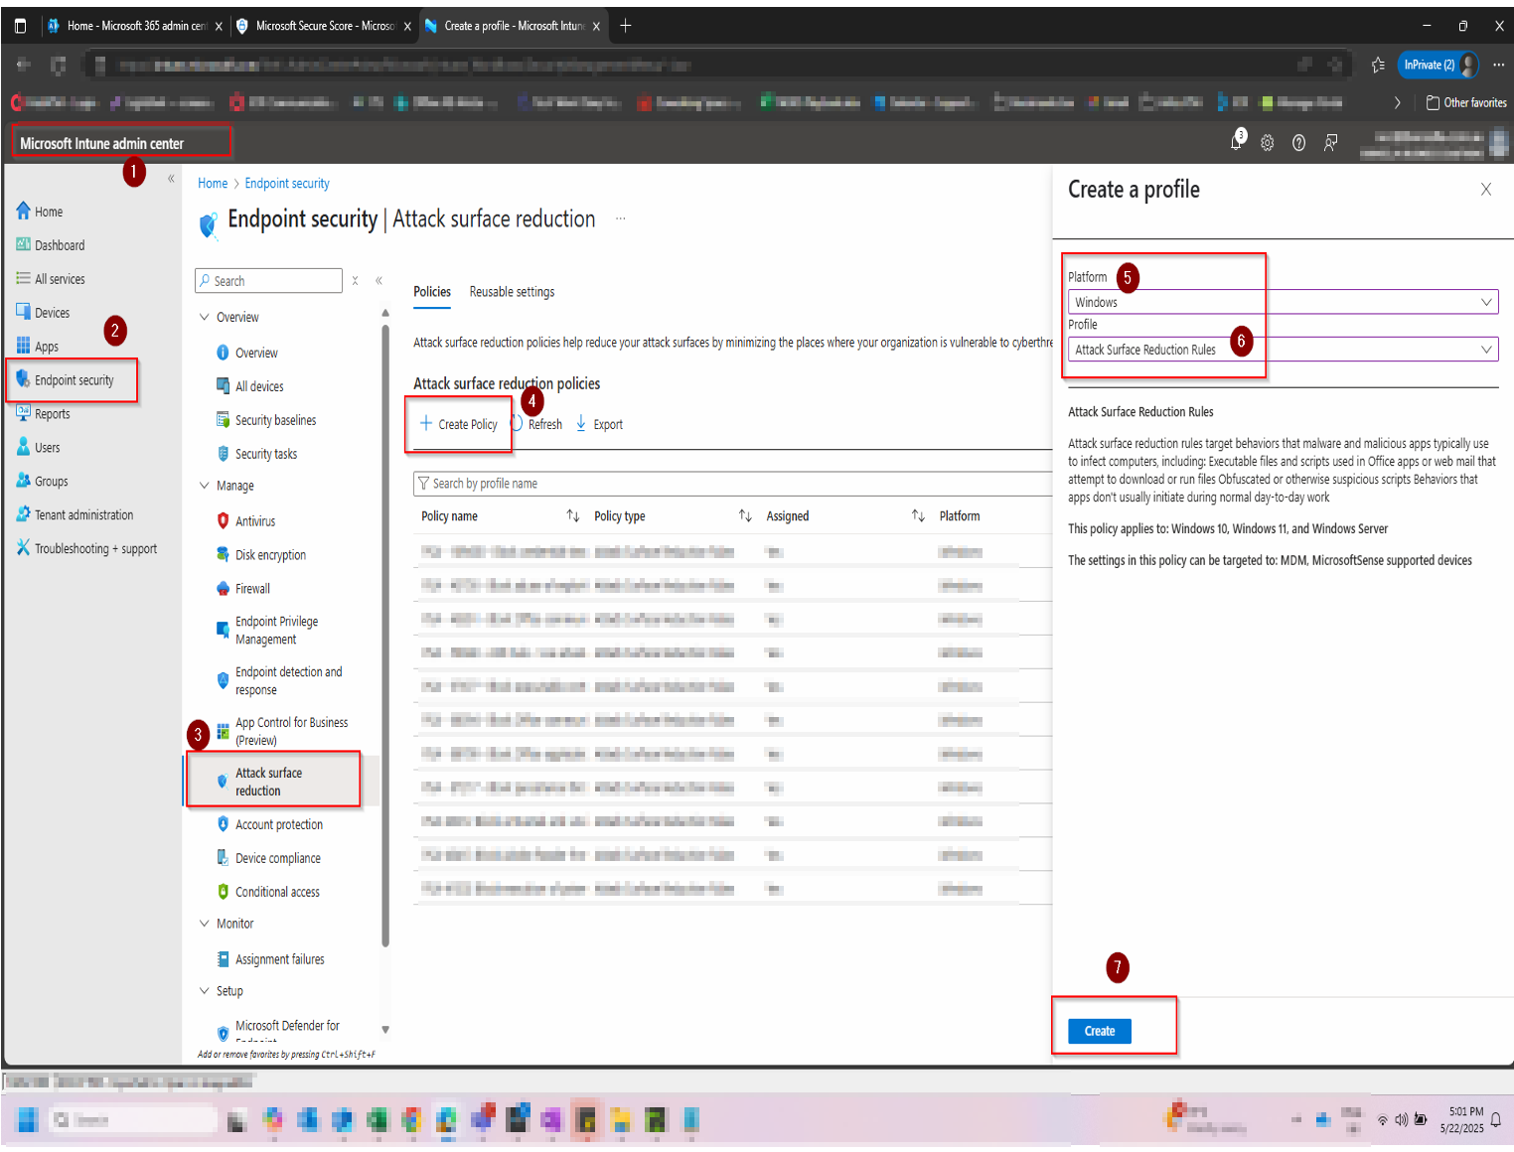
Task: Open Groups in the sidebar
Action: click(x=43, y=482)
